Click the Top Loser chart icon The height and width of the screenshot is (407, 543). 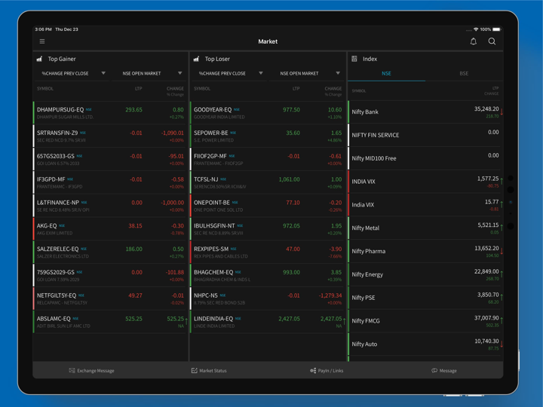(196, 59)
